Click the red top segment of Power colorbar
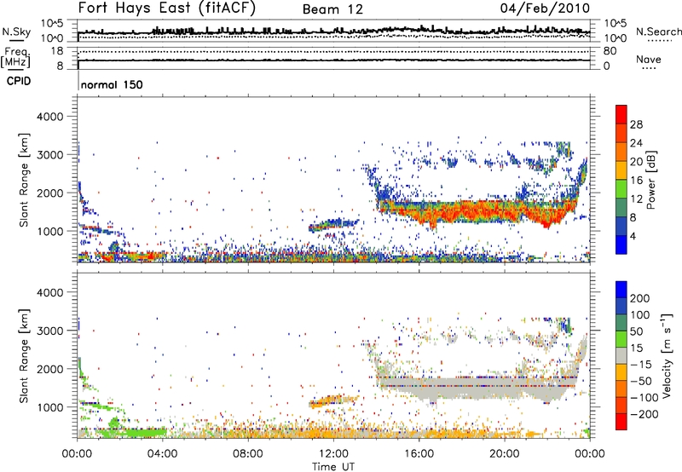The height and width of the screenshot is (472, 682). (621, 114)
